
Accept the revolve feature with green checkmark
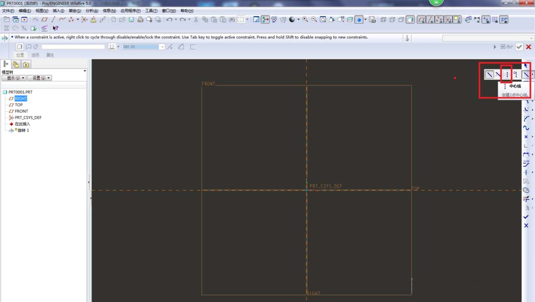(519, 47)
